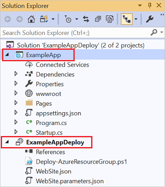165x187 pixels.
Task: Click the search magnifier icon
Action: (x=154, y=32)
